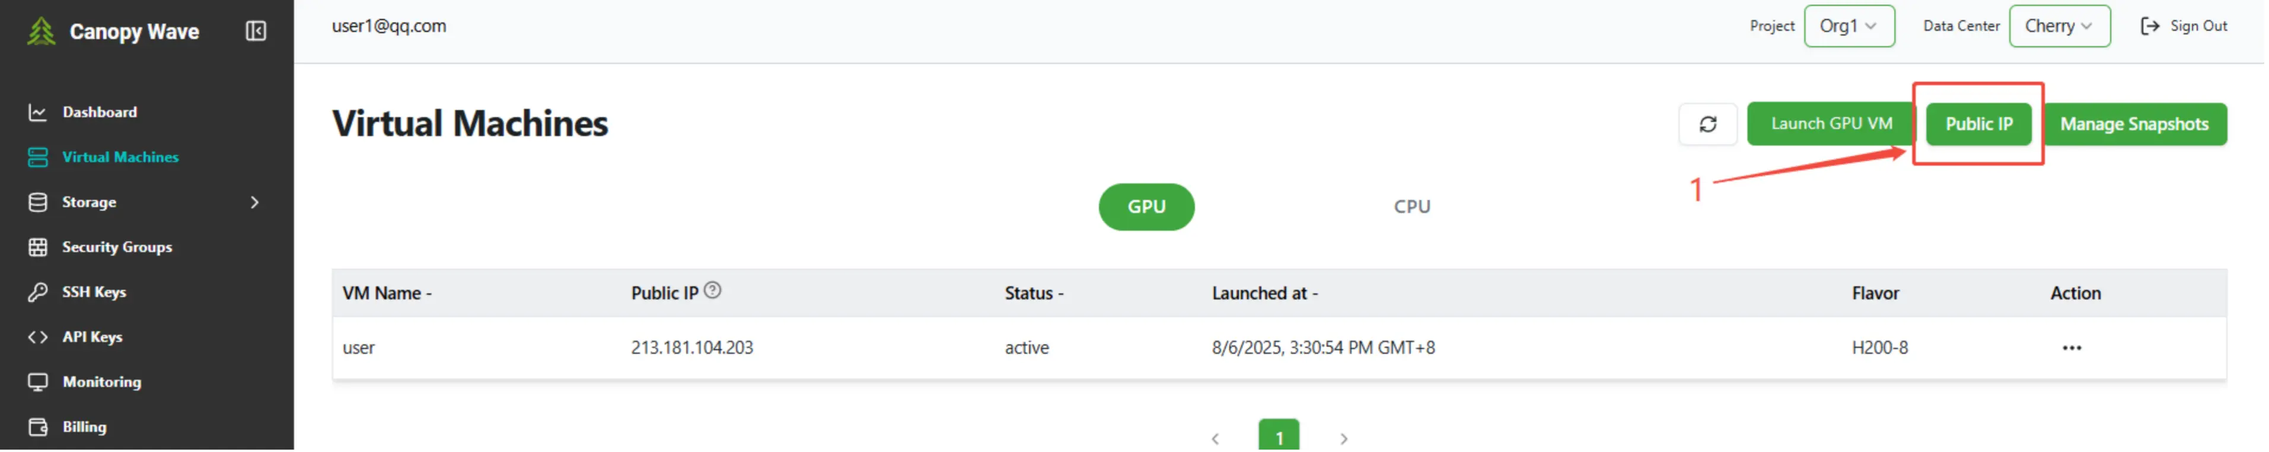Image resolution: width=2269 pixels, height=452 pixels.
Task: Open the three-dot action menu for user VM
Action: pos(2071,348)
